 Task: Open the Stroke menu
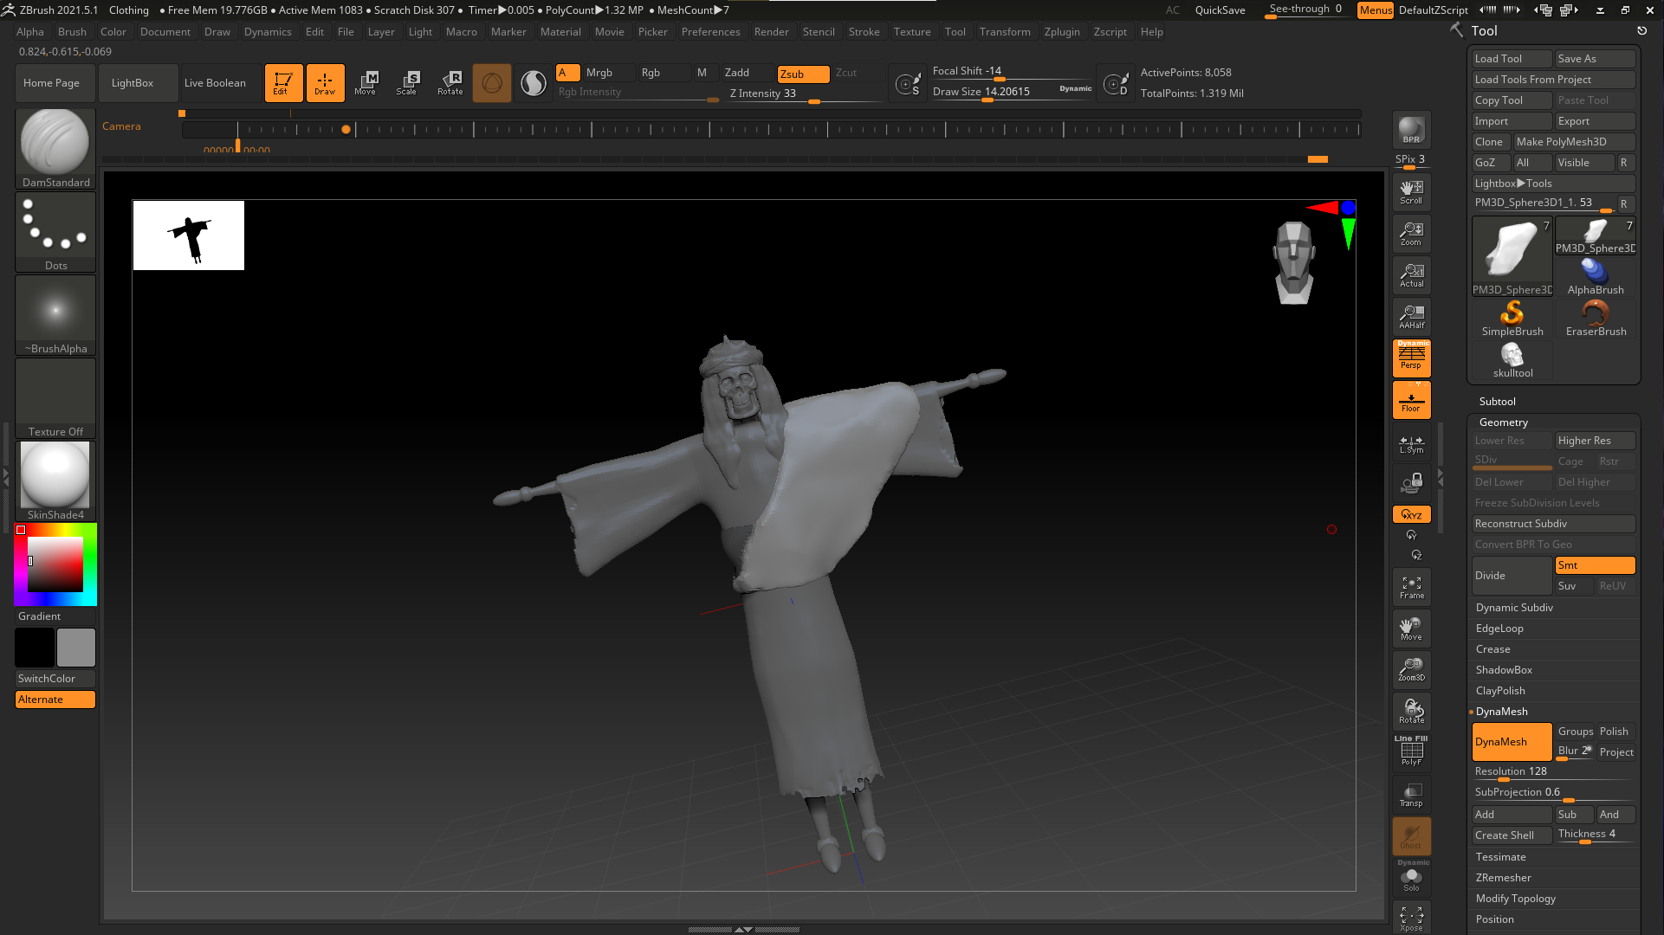[864, 32]
